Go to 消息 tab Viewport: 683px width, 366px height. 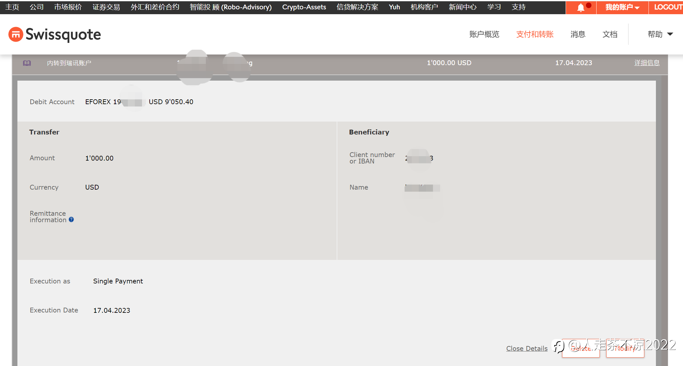click(x=578, y=34)
